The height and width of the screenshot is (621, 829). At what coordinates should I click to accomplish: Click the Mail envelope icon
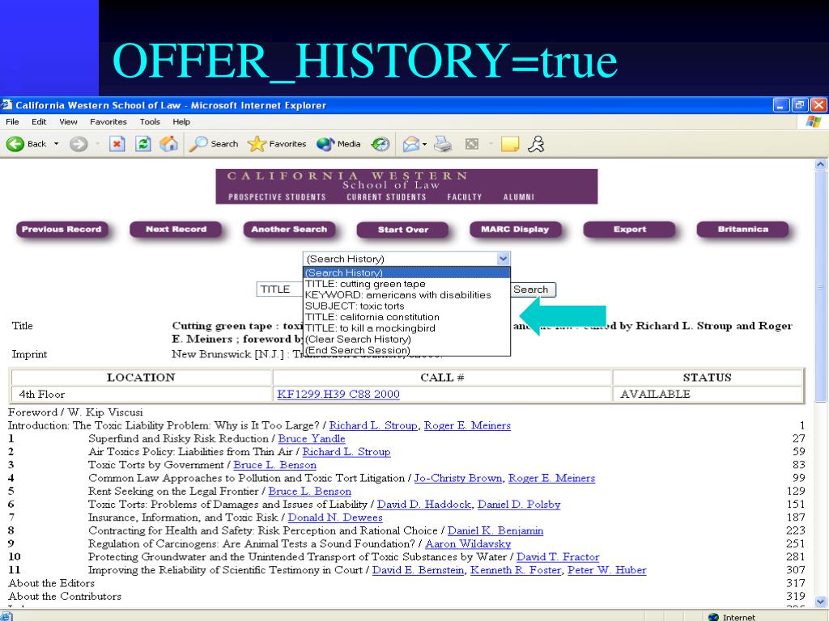pos(410,144)
